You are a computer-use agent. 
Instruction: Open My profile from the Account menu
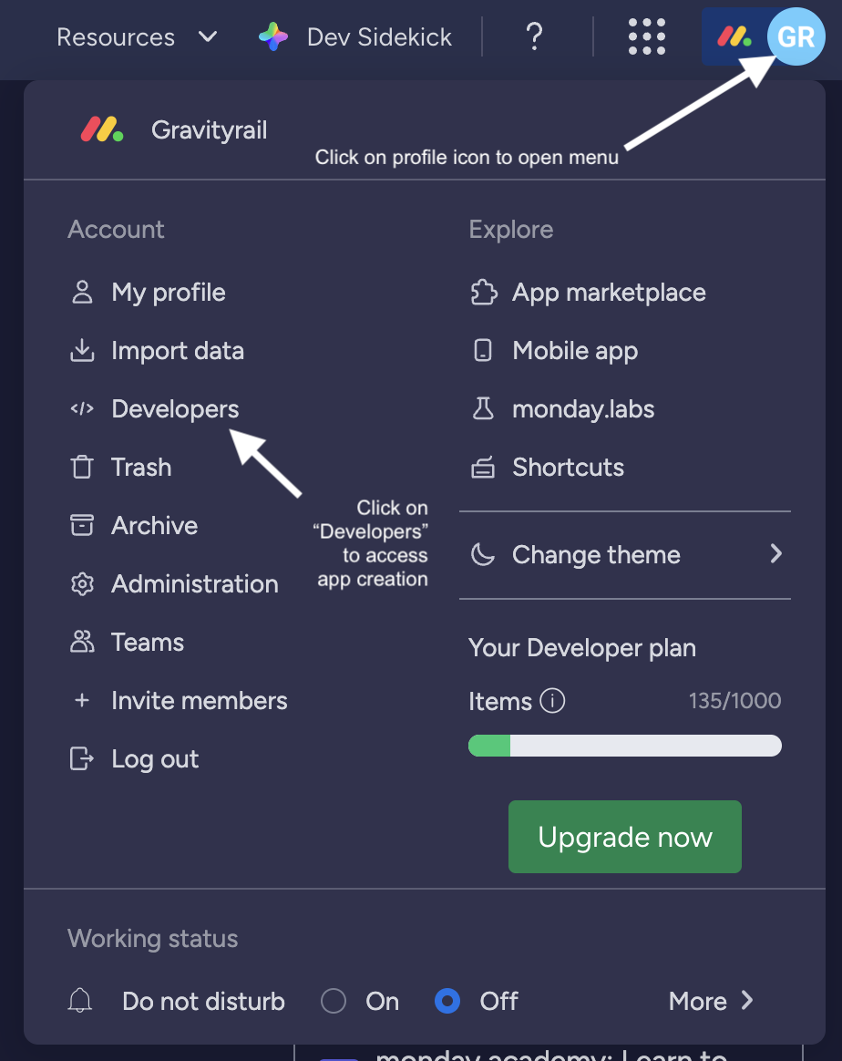coord(168,292)
